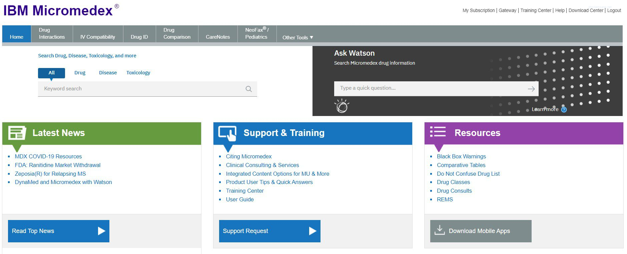Click the Learn more question mark icon

564,109
